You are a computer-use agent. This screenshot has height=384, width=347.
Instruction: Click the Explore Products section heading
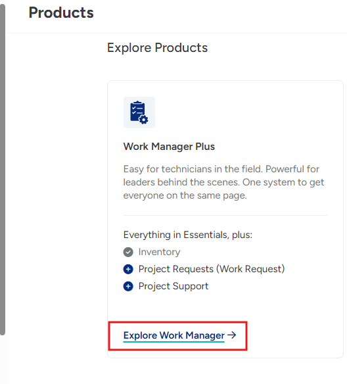157,48
